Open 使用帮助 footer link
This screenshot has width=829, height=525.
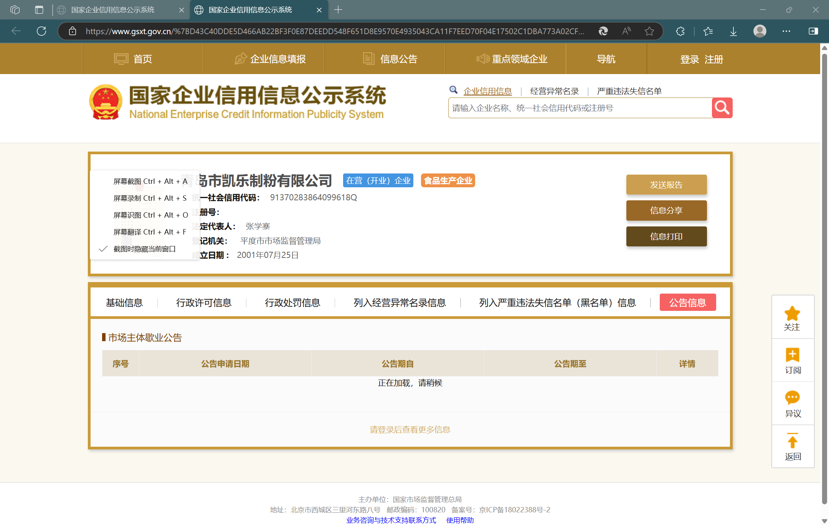460,520
